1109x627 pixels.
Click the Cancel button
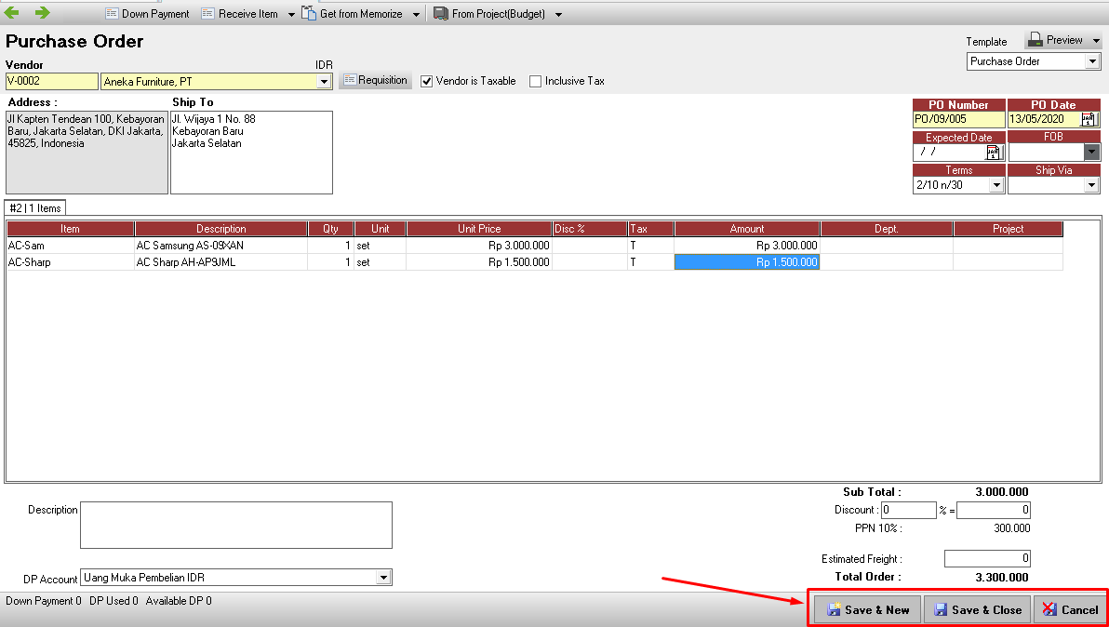point(1069,609)
